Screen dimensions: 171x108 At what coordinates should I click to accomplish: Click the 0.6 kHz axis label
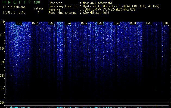point(2,103)
